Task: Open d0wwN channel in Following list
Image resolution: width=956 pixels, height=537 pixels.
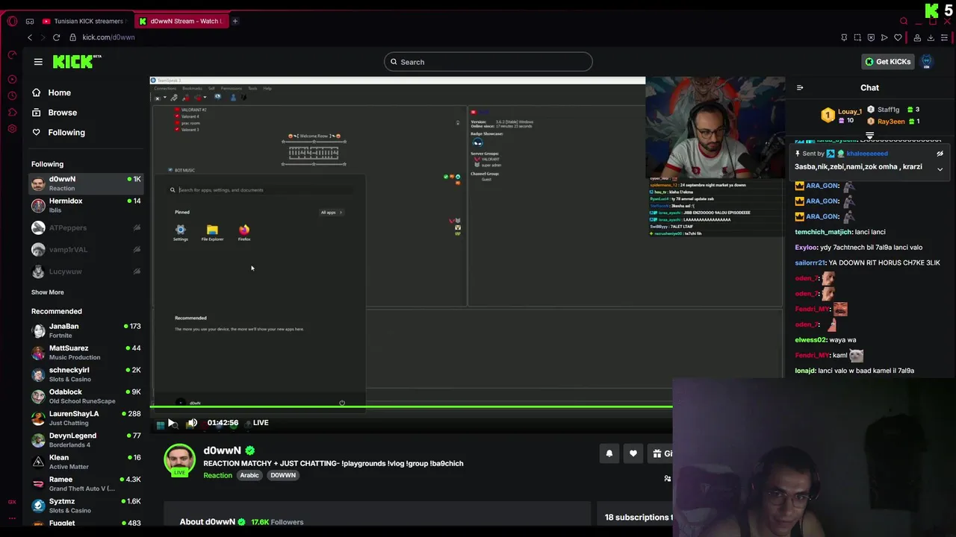Action: [x=87, y=183]
